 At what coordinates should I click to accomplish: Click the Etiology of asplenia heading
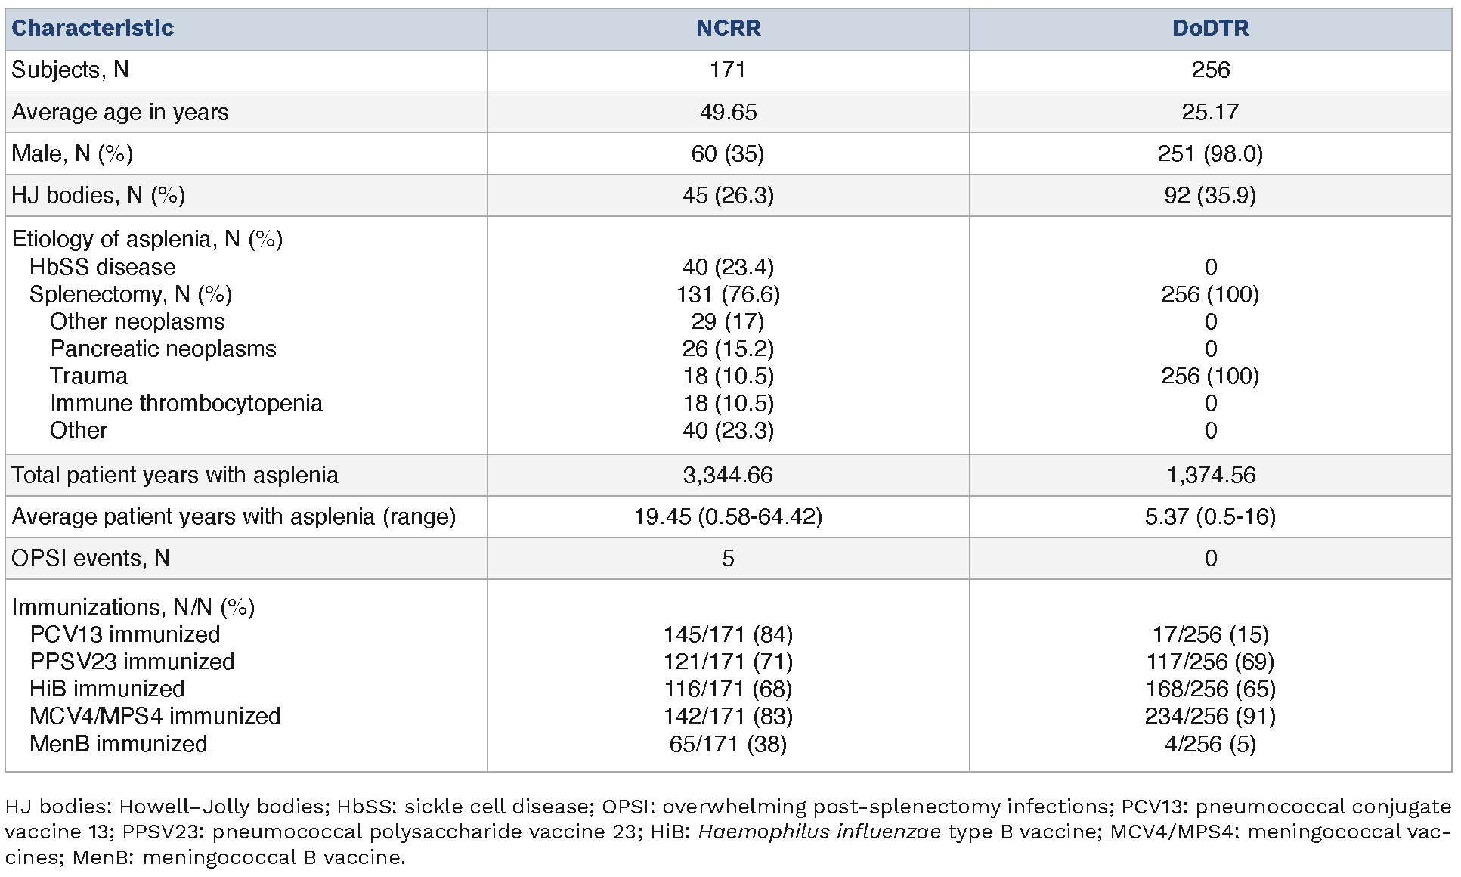(147, 239)
